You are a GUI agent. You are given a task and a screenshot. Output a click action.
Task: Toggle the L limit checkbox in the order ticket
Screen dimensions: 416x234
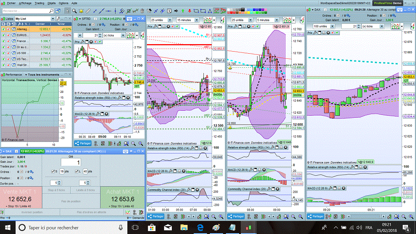pyautogui.click(x=77, y=171)
